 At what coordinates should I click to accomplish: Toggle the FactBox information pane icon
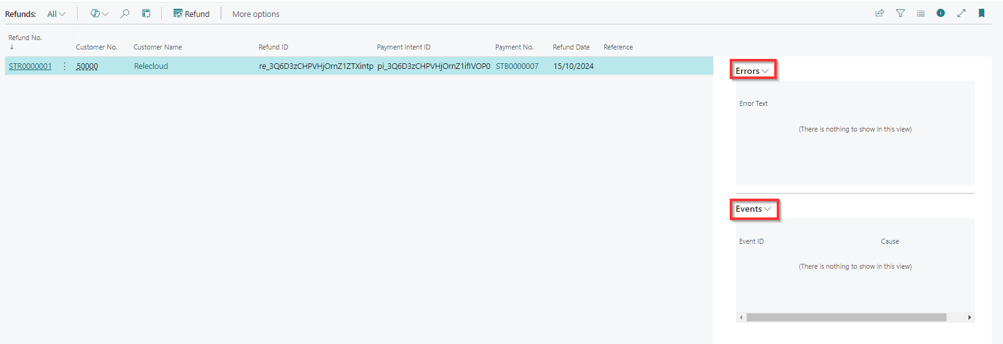(940, 13)
